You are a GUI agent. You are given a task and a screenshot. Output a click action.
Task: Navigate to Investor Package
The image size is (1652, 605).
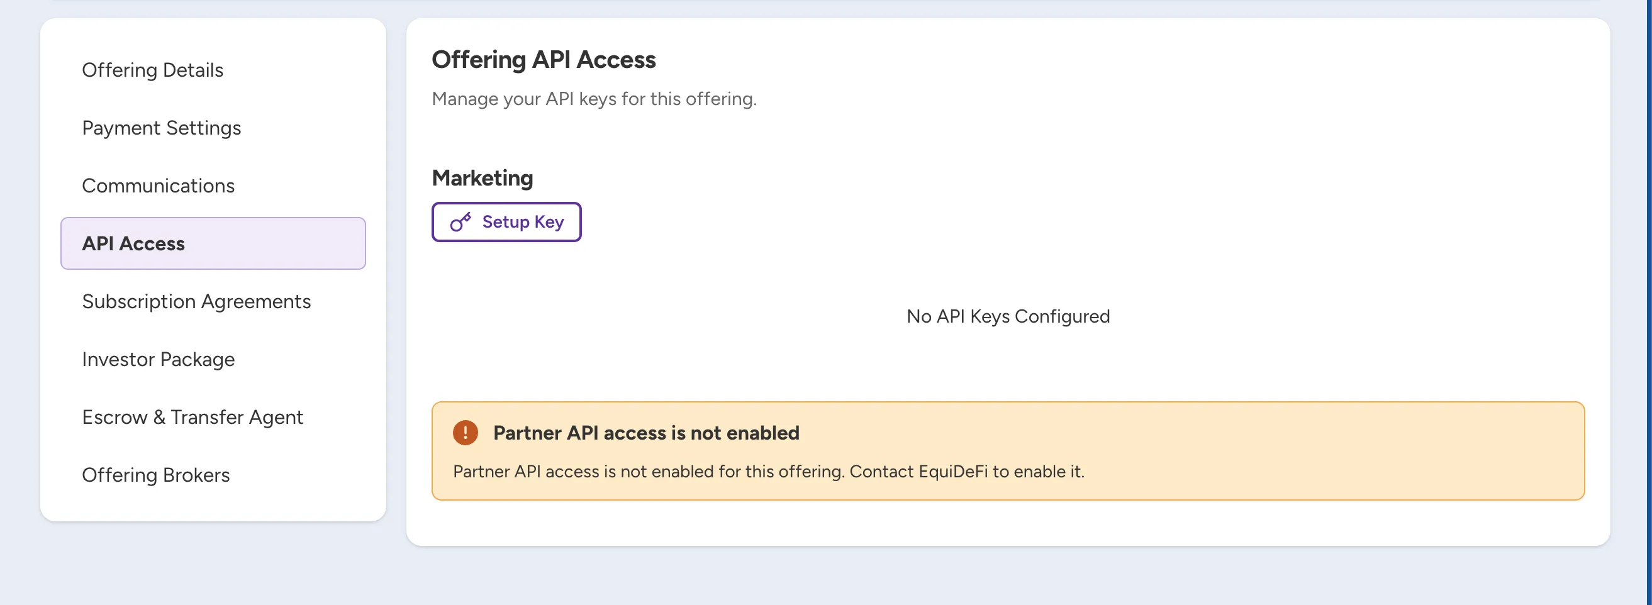pyautogui.click(x=159, y=359)
